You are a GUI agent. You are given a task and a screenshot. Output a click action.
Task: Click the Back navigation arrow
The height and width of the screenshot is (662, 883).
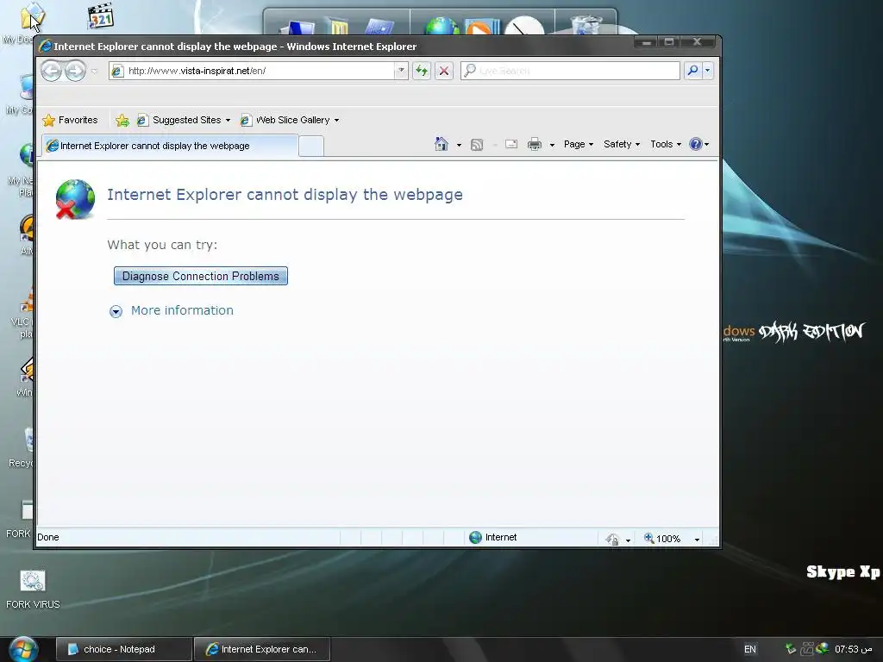[51, 71]
